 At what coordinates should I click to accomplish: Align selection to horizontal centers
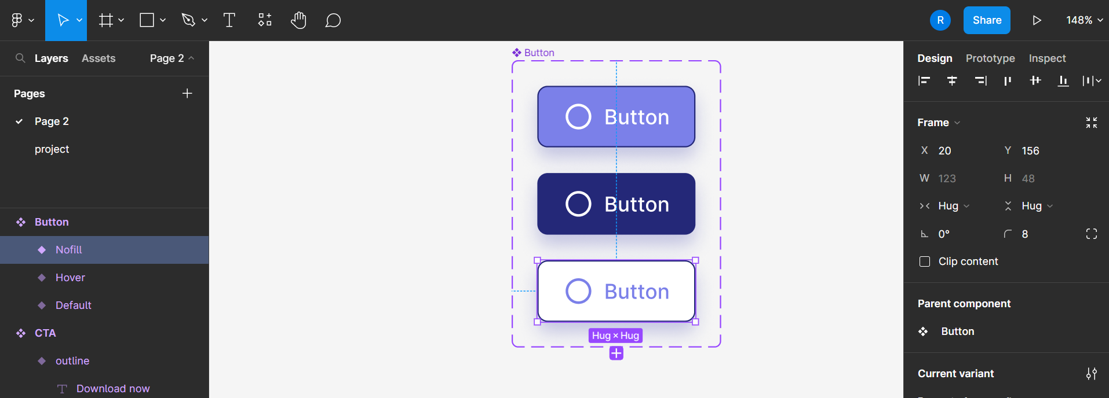(x=952, y=80)
